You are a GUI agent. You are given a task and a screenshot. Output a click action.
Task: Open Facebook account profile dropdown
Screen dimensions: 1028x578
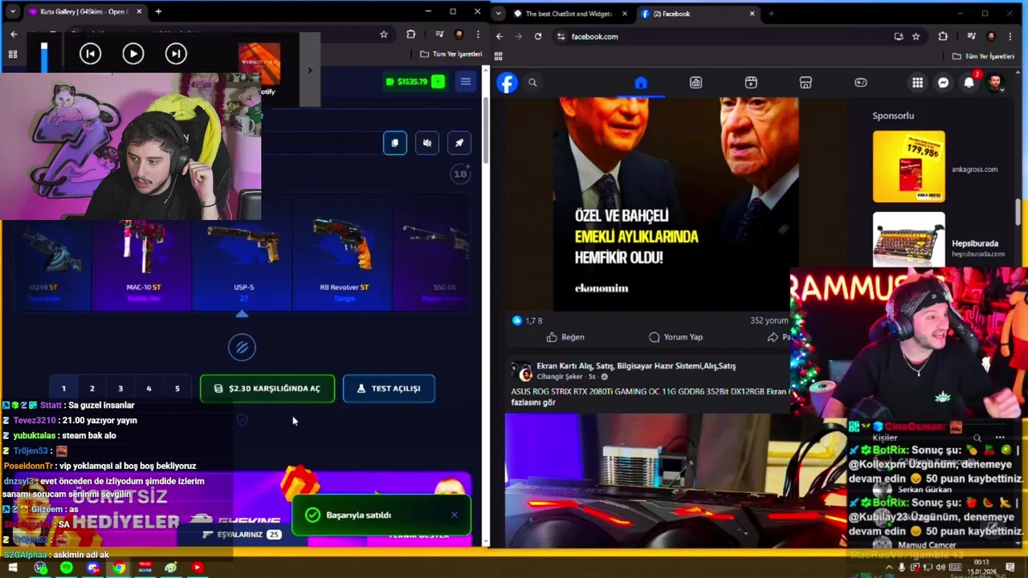pyautogui.click(x=996, y=83)
